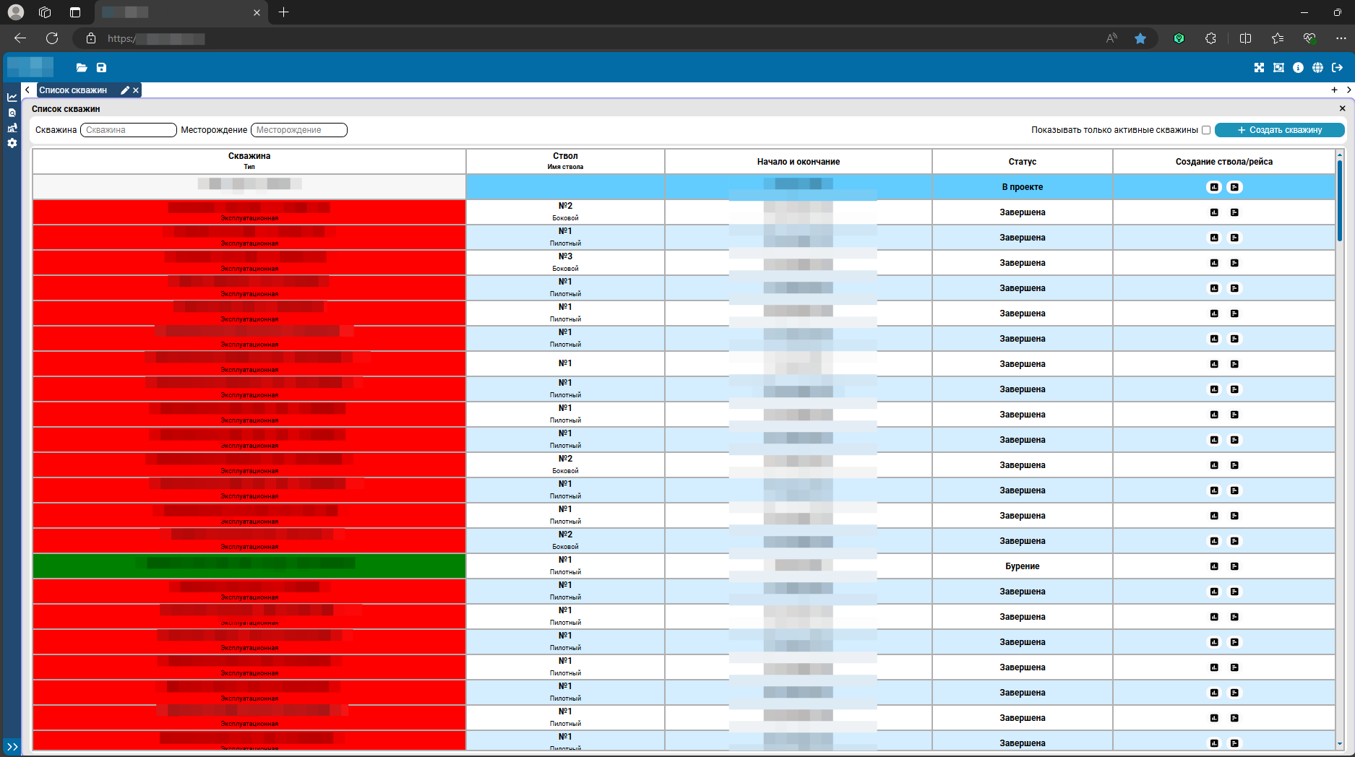
Task: Open settings gear in left sidebar
Action: point(12,143)
